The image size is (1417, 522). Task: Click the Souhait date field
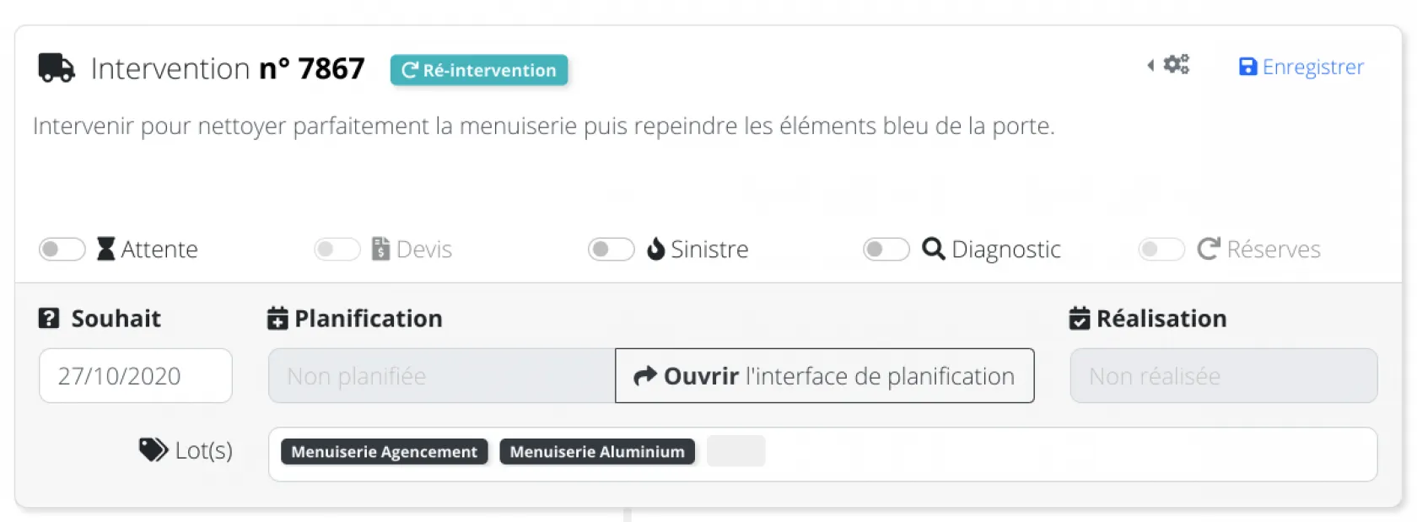pos(135,376)
